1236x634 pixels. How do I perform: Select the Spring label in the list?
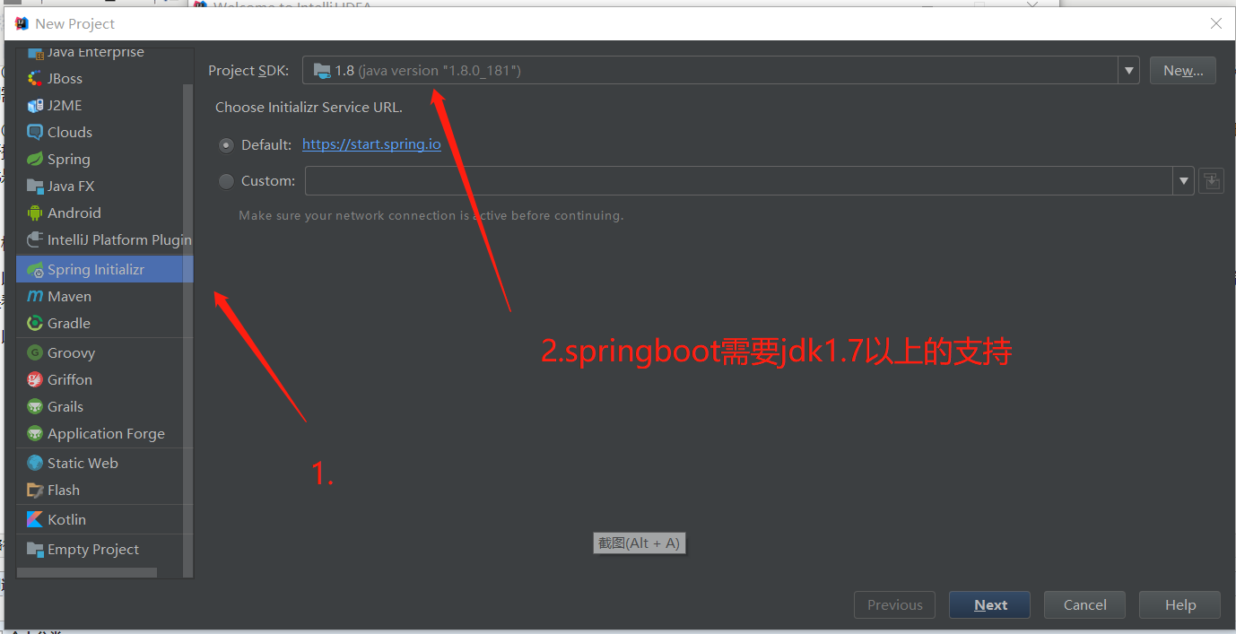[x=69, y=160]
